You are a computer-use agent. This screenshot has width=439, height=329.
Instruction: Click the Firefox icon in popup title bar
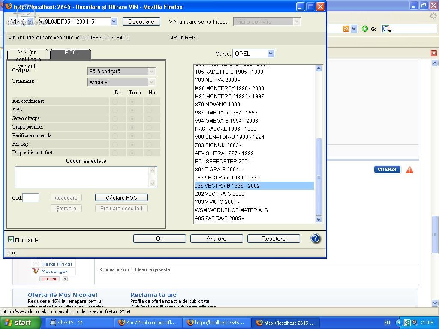(x=9, y=6)
